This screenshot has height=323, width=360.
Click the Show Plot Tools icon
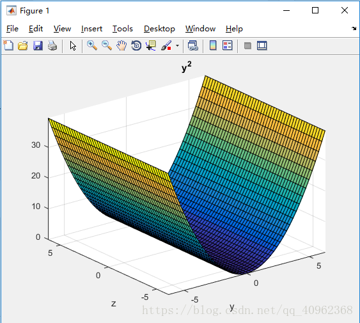point(262,45)
